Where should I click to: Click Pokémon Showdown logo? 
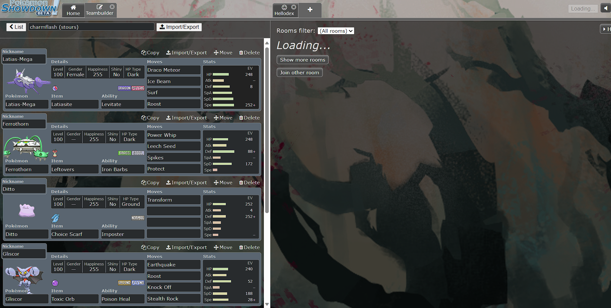point(30,8)
